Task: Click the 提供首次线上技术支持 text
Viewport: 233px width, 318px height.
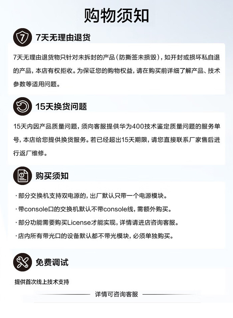Action: tap(42, 282)
